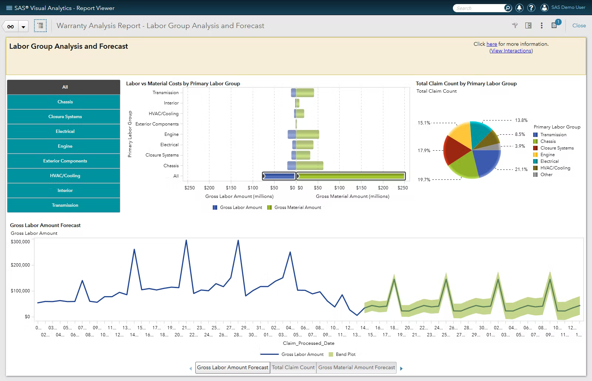The height and width of the screenshot is (381, 592).
Task: Filter by the HVAC/Cooling button
Action: pyautogui.click(x=64, y=176)
